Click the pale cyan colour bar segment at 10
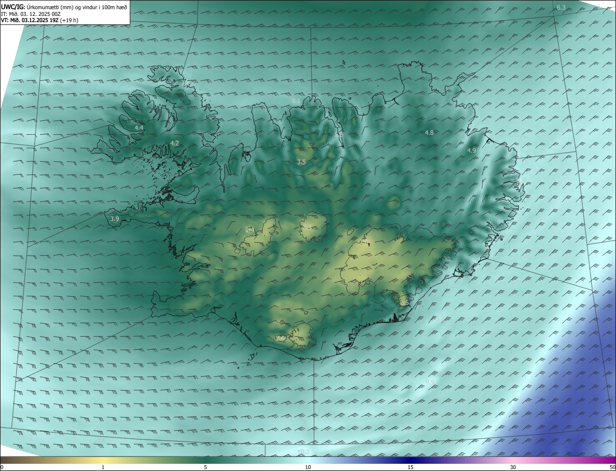616x471 pixels. coord(308,460)
